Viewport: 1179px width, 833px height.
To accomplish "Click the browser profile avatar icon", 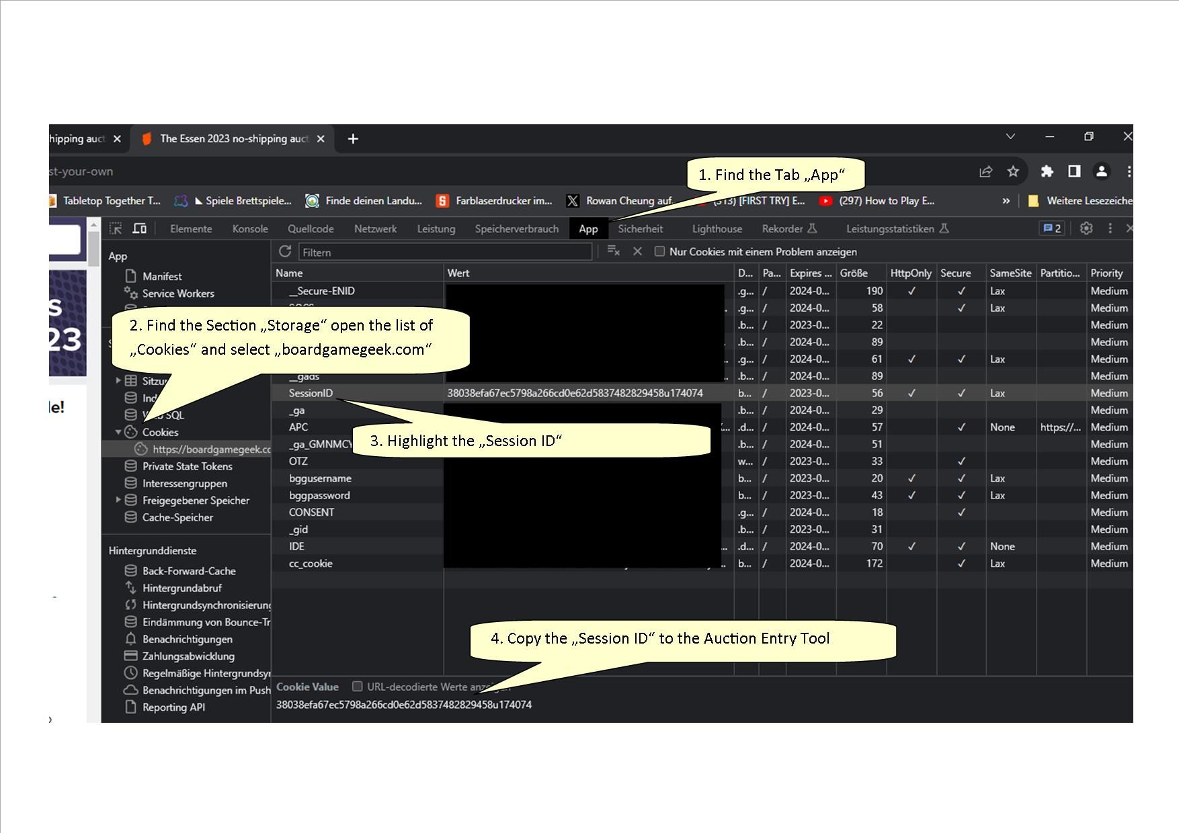I will pos(1101,171).
